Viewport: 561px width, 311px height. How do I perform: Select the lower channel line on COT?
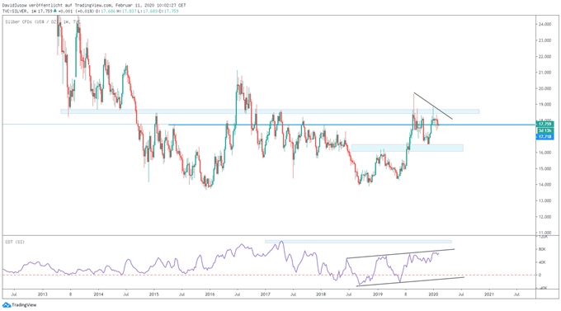[410, 281]
